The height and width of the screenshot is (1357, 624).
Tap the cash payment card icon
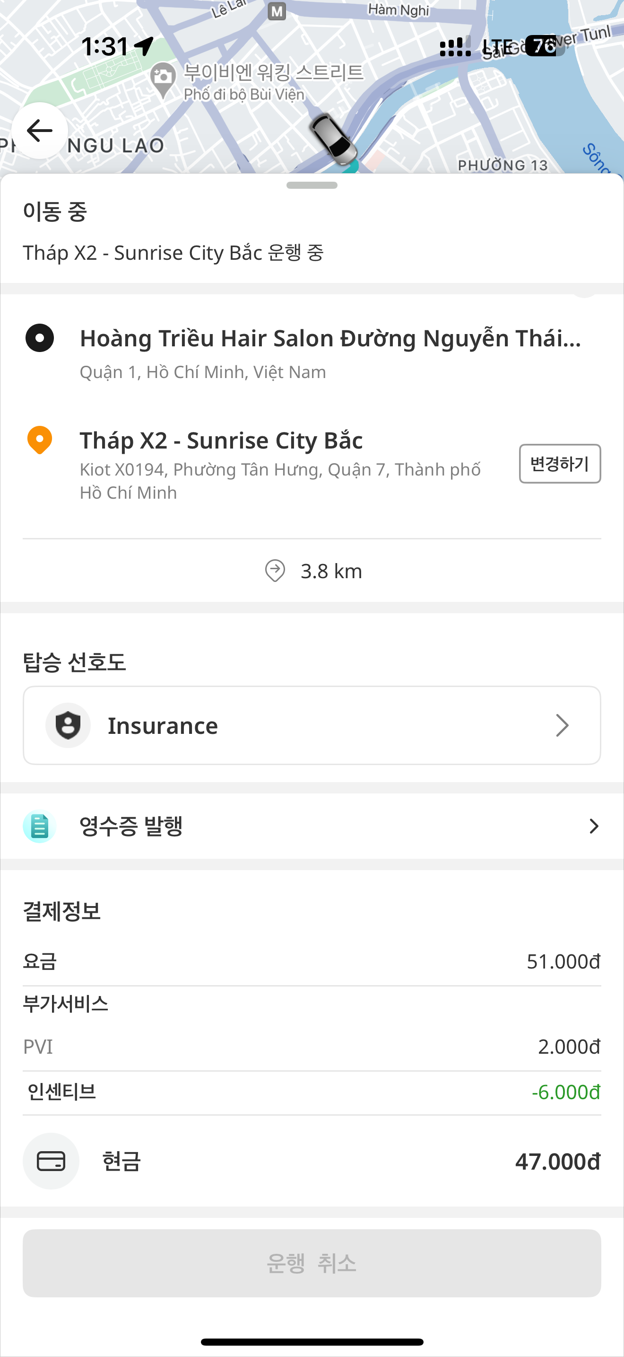tap(51, 1161)
